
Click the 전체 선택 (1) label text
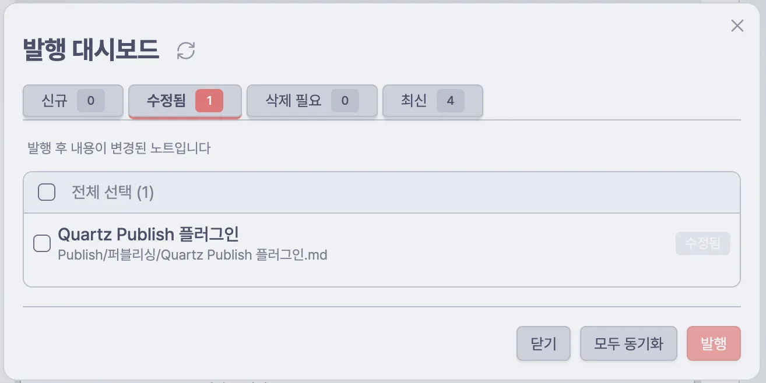click(x=113, y=192)
